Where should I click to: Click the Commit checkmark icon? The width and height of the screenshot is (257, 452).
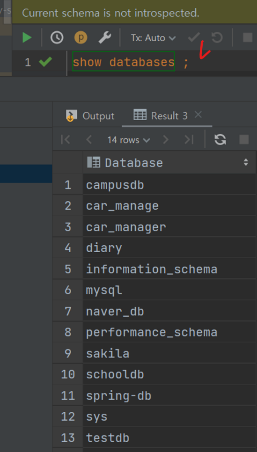tap(194, 37)
